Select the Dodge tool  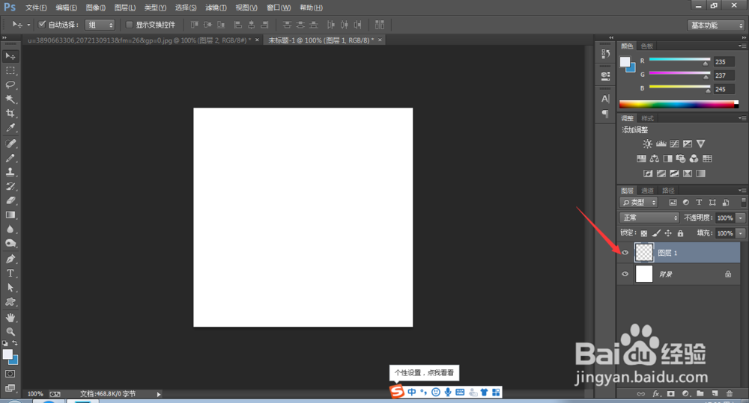pyautogui.click(x=10, y=244)
